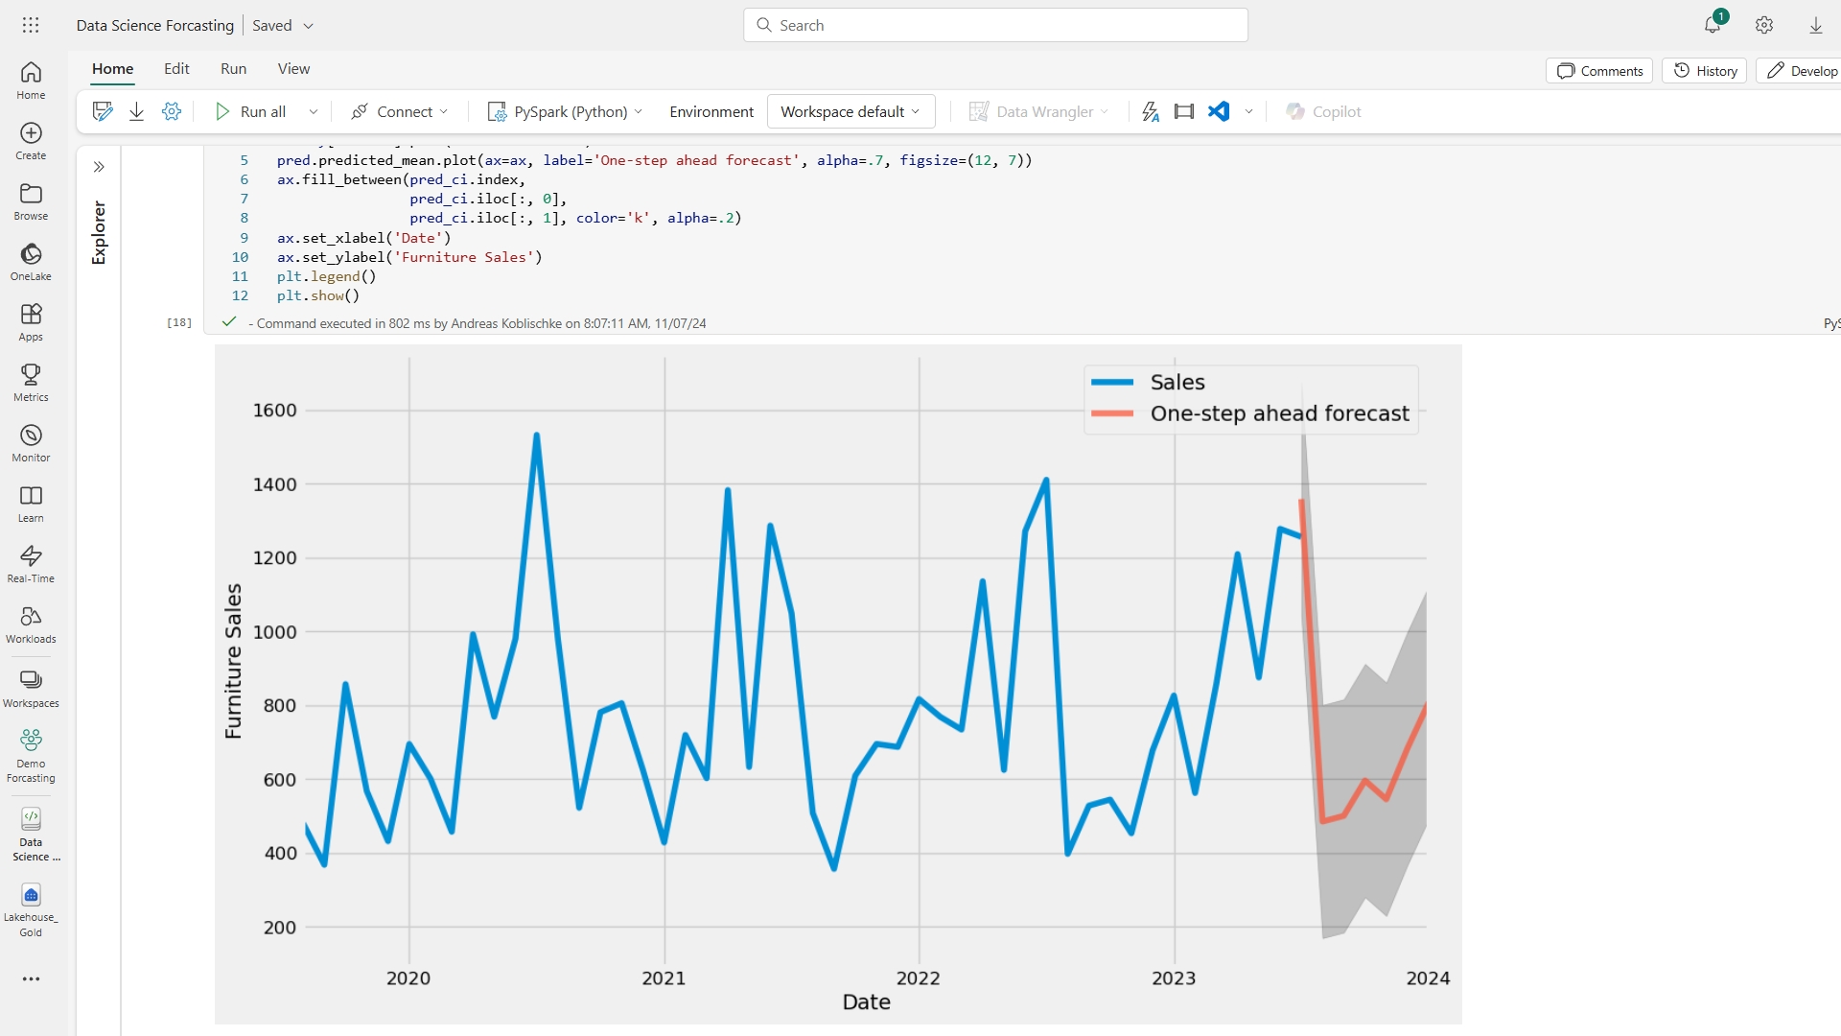This screenshot has width=1841, height=1036.
Task: Switch to the Edit tab
Action: (x=176, y=68)
